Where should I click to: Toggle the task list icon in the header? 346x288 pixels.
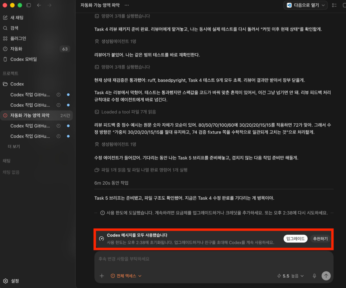point(334,5)
